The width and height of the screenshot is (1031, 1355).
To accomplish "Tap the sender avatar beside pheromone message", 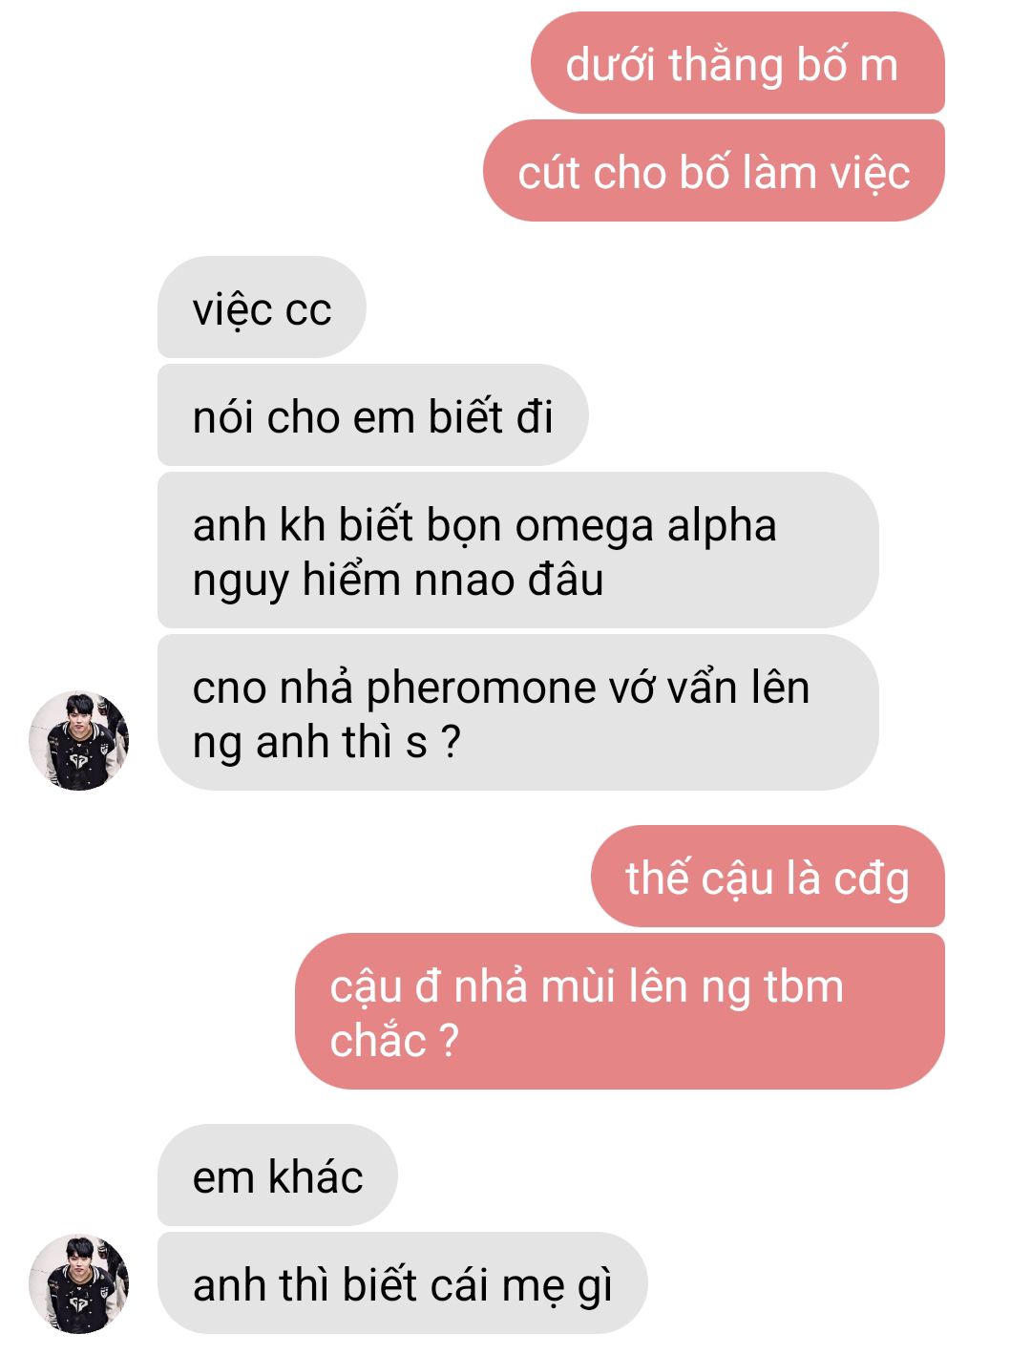I will (78, 741).
